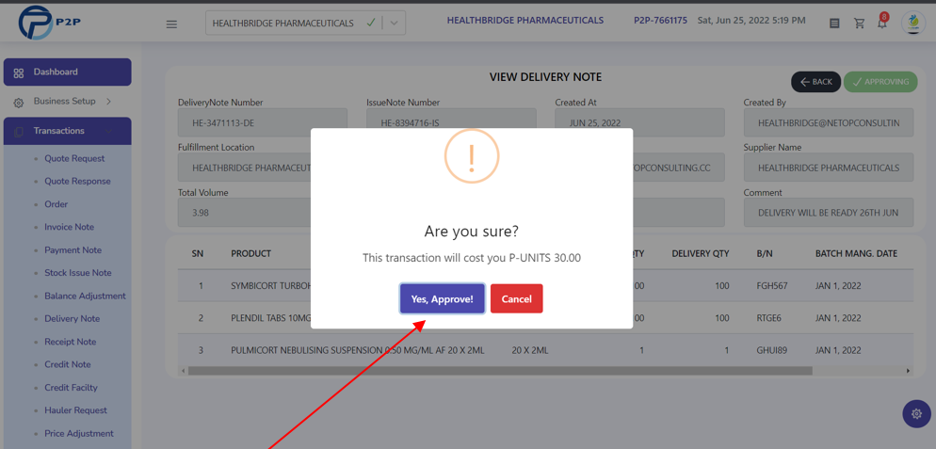Go to Delivery Note in sidebar
Image resolution: width=936 pixels, height=449 pixels.
(x=73, y=319)
